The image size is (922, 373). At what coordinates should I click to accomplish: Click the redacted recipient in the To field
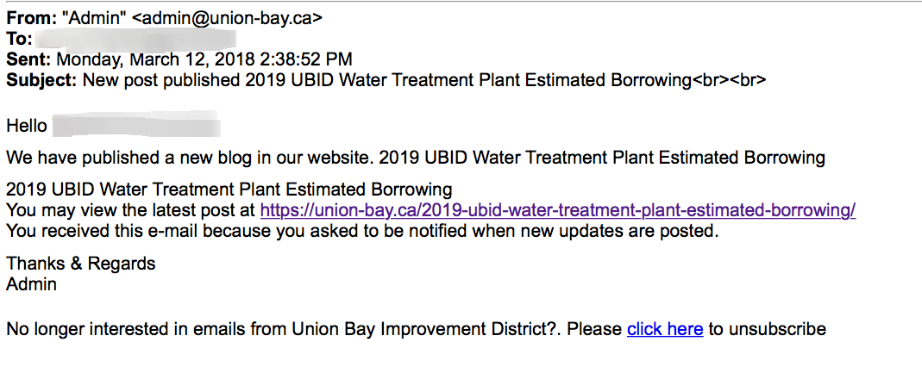(x=136, y=39)
